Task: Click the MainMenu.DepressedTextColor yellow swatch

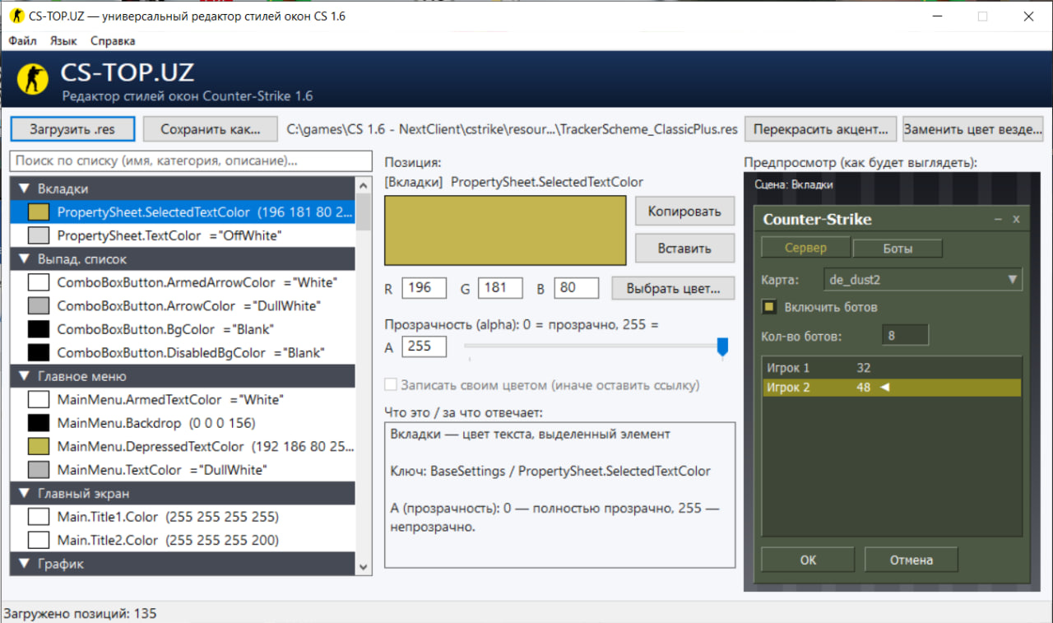Action: click(39, 446)
